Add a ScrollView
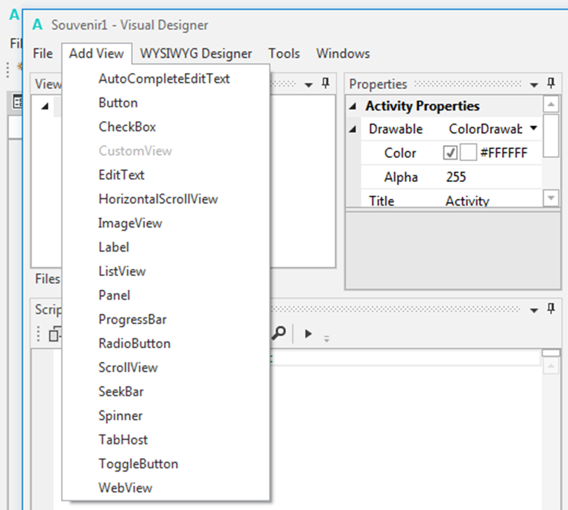 click(166, 368)
